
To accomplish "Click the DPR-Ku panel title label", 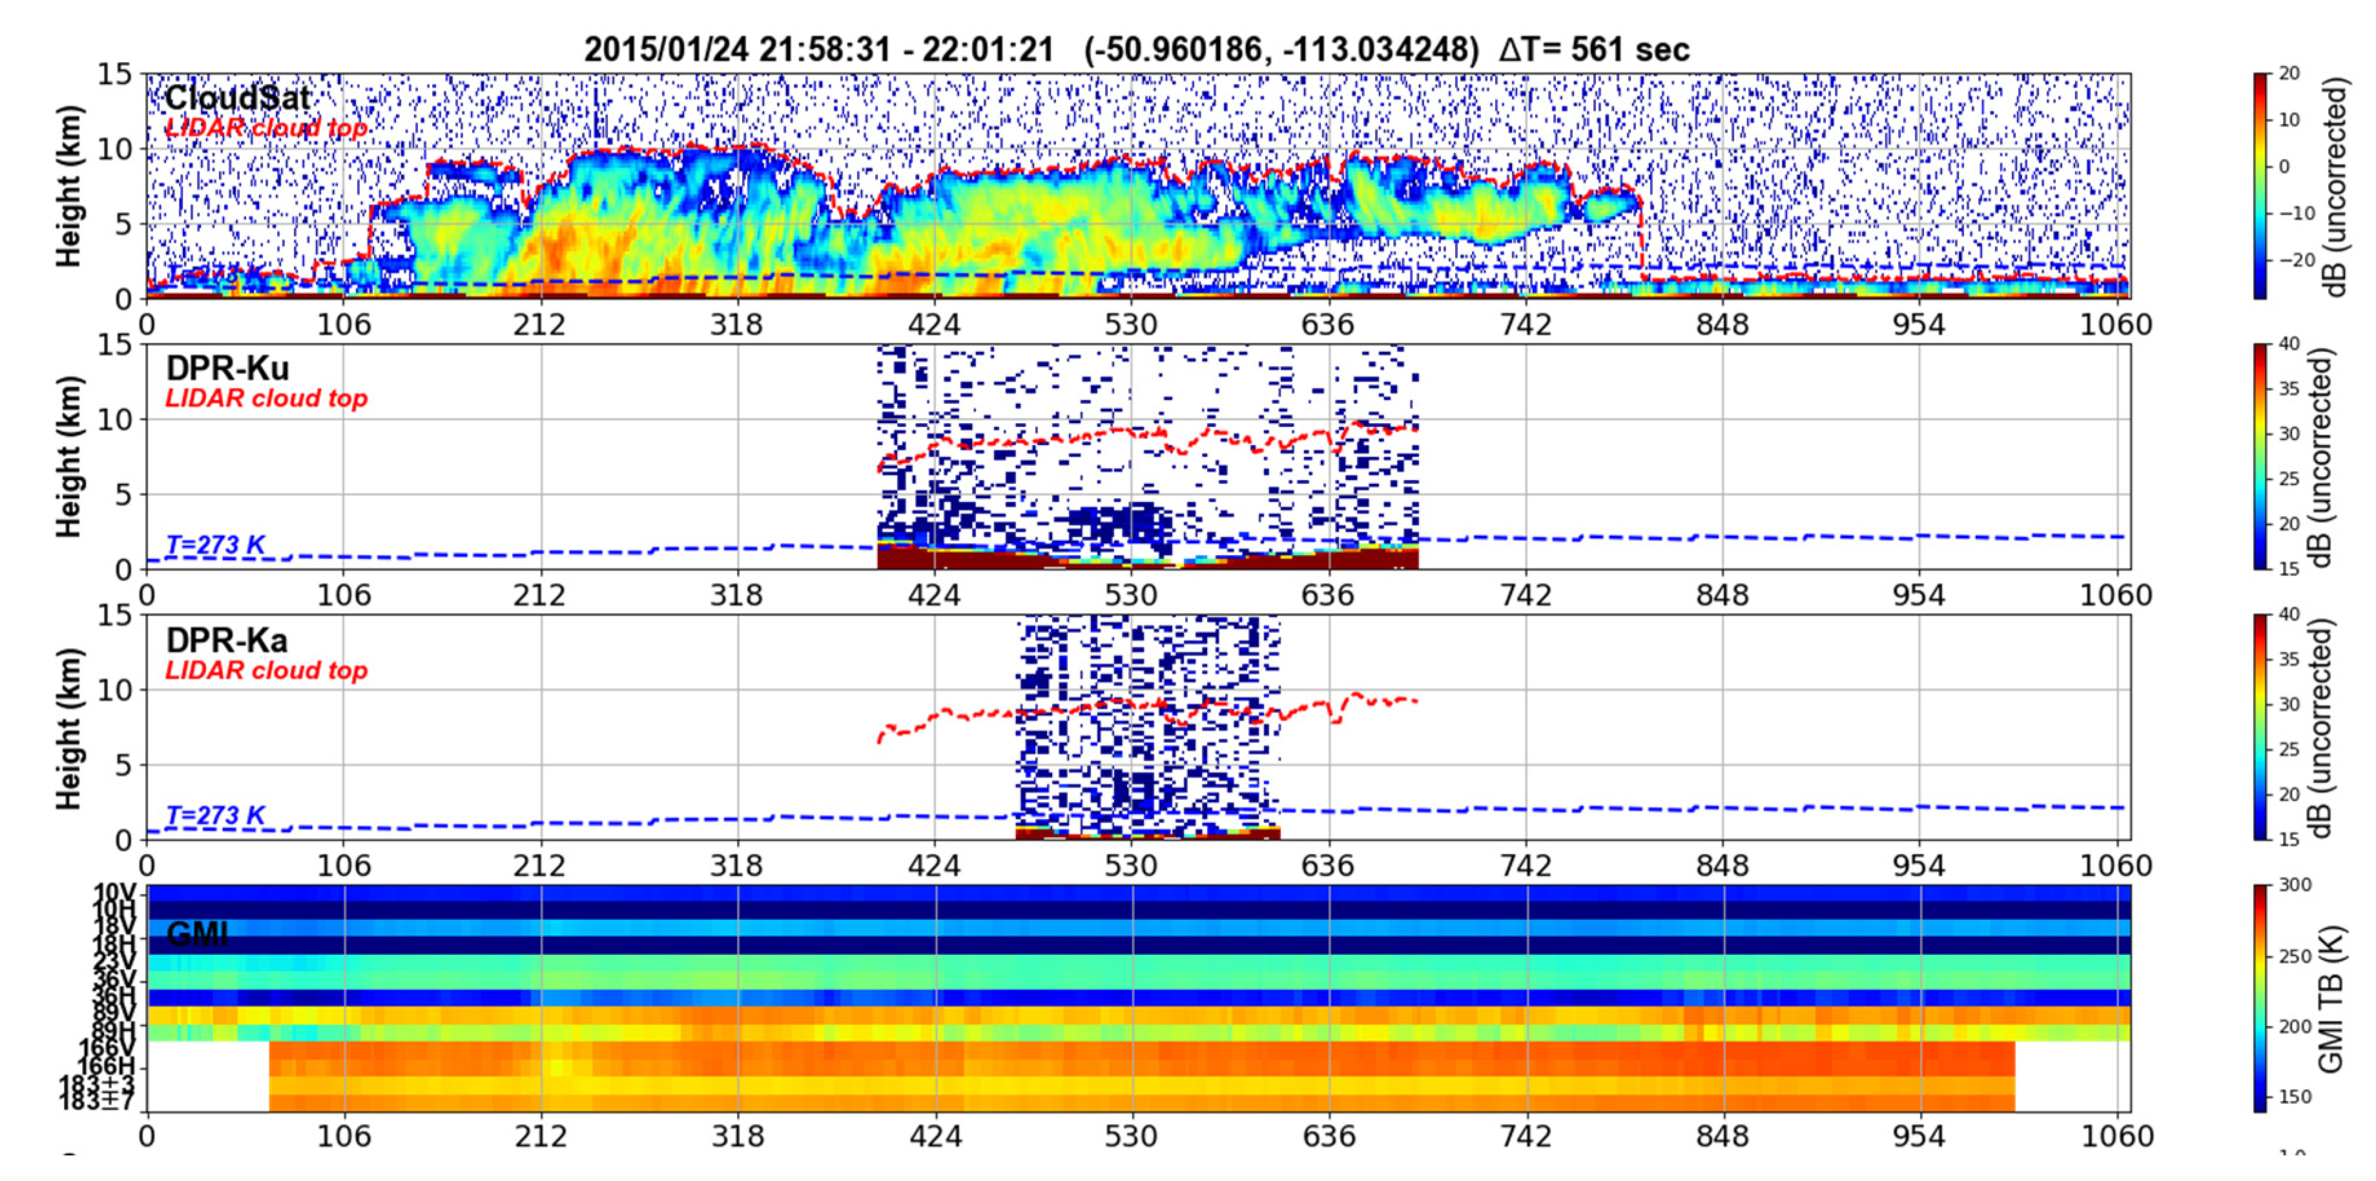I will click(x=227, y=368).
